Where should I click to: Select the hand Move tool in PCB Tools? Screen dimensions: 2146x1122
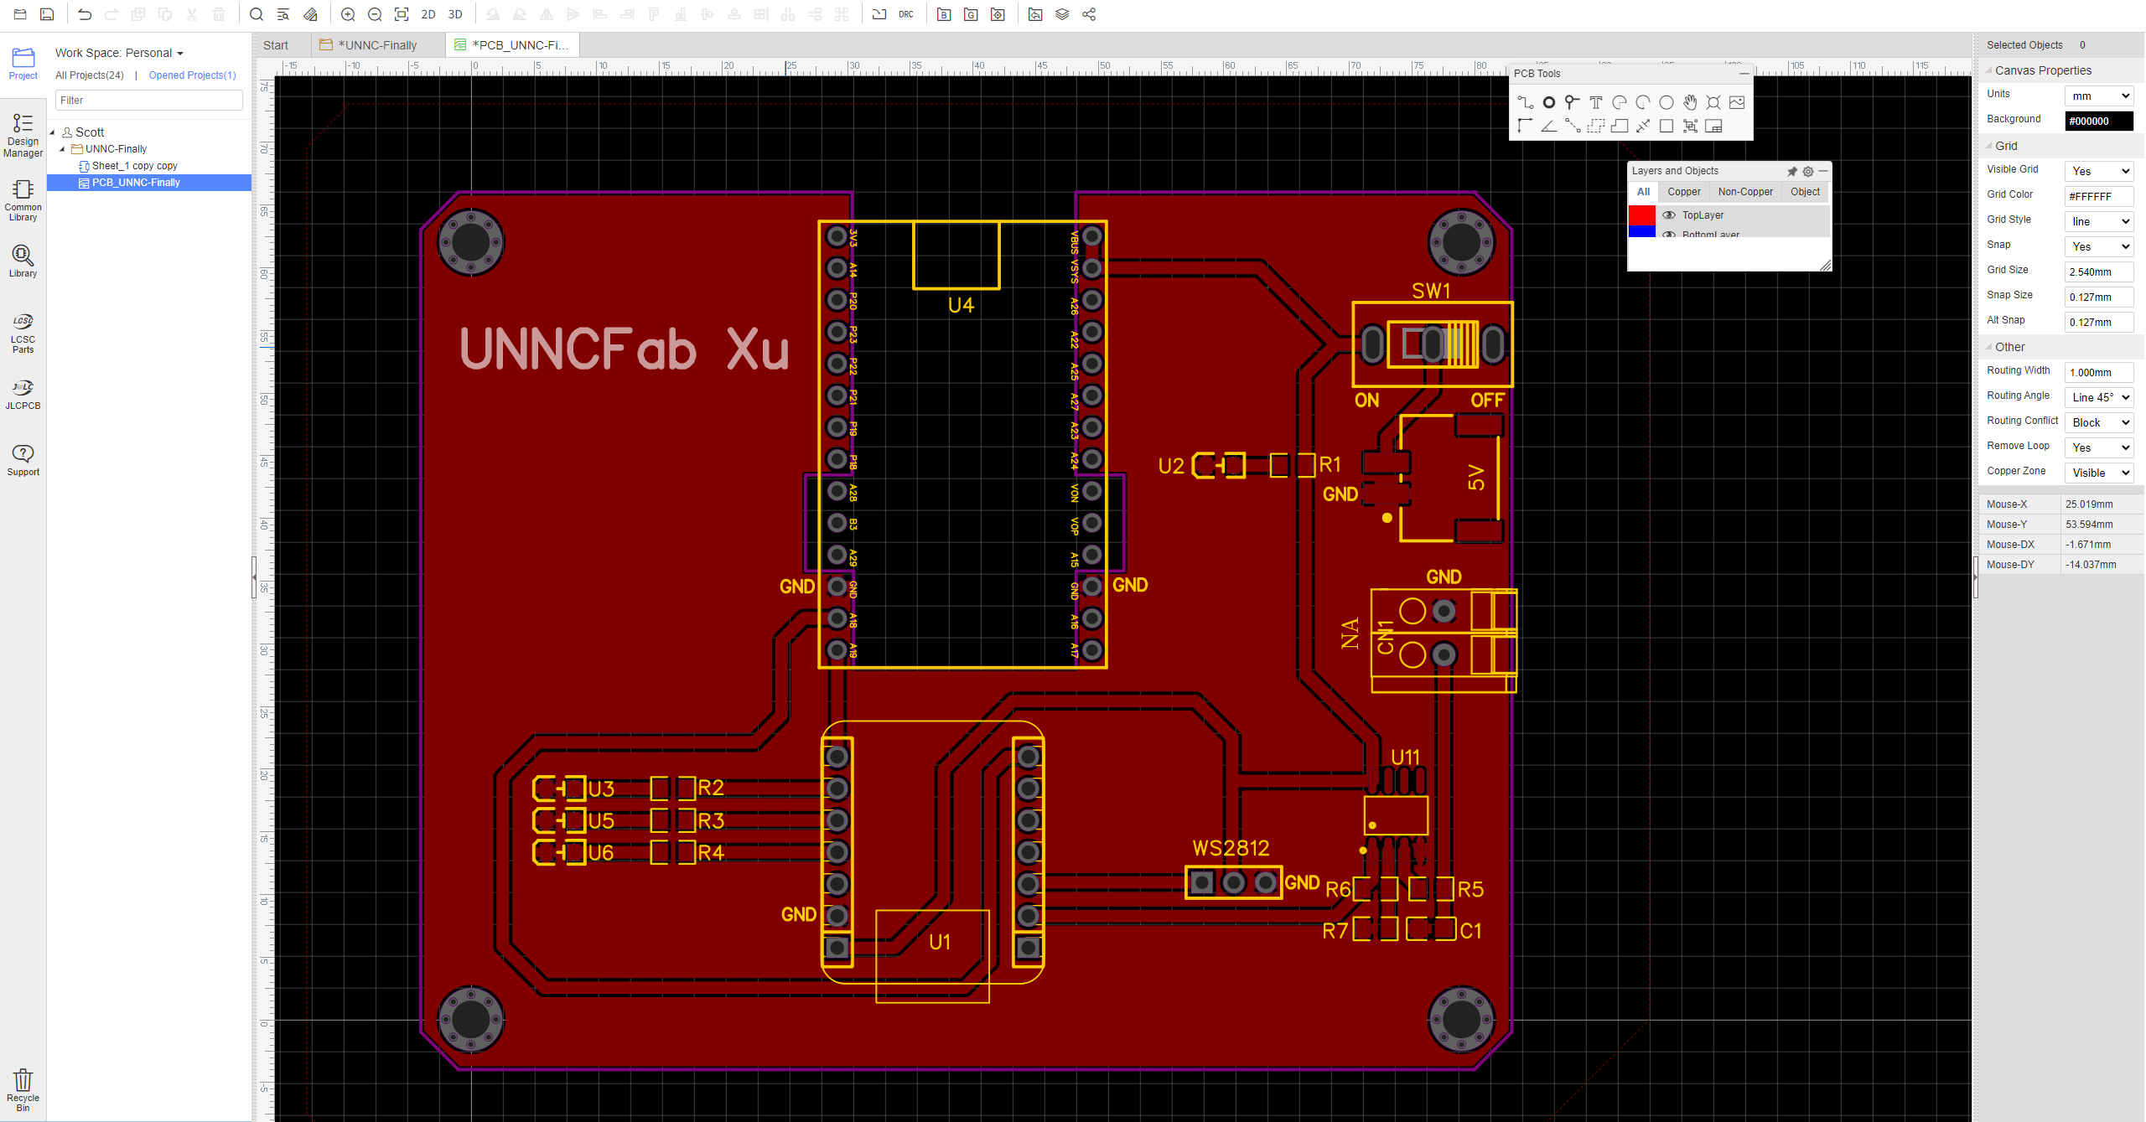tap(1690, 102)
